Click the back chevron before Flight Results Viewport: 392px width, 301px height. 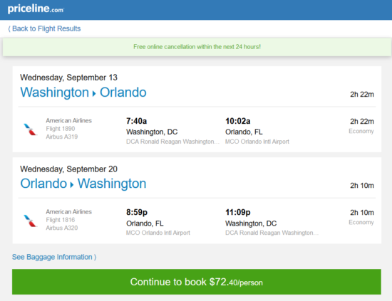coord(9,28)
